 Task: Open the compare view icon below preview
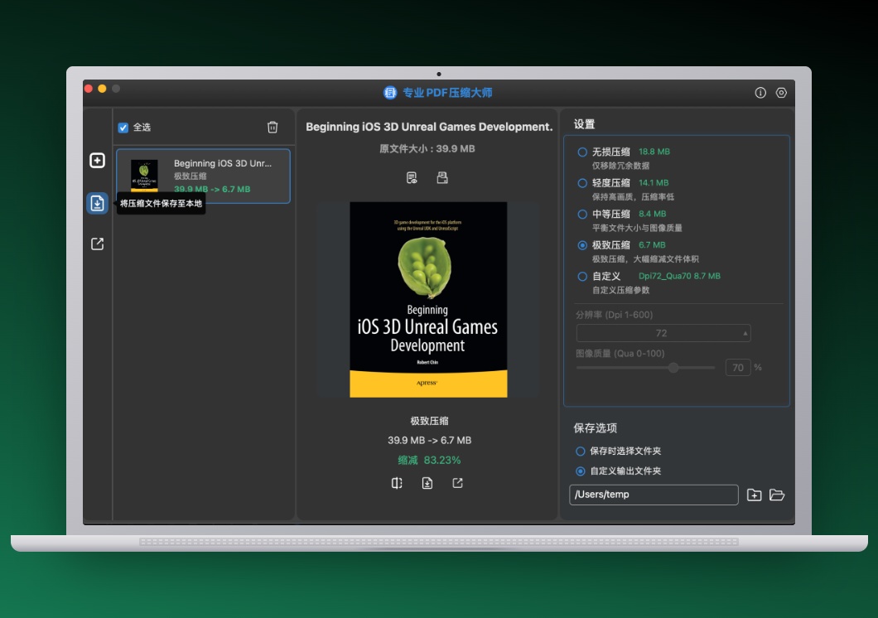coord(397,483)
